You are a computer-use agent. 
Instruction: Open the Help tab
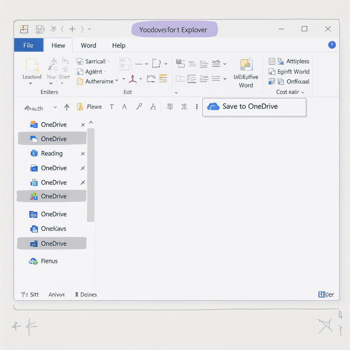(x=119, y=45)
